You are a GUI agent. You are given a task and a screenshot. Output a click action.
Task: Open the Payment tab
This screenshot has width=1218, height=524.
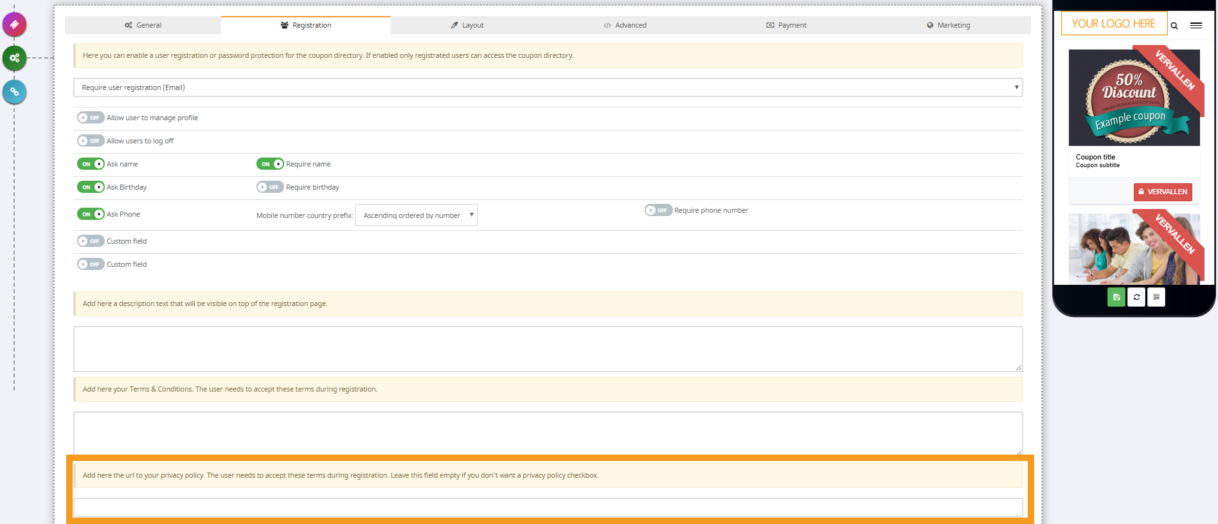(x=786, y=25)
